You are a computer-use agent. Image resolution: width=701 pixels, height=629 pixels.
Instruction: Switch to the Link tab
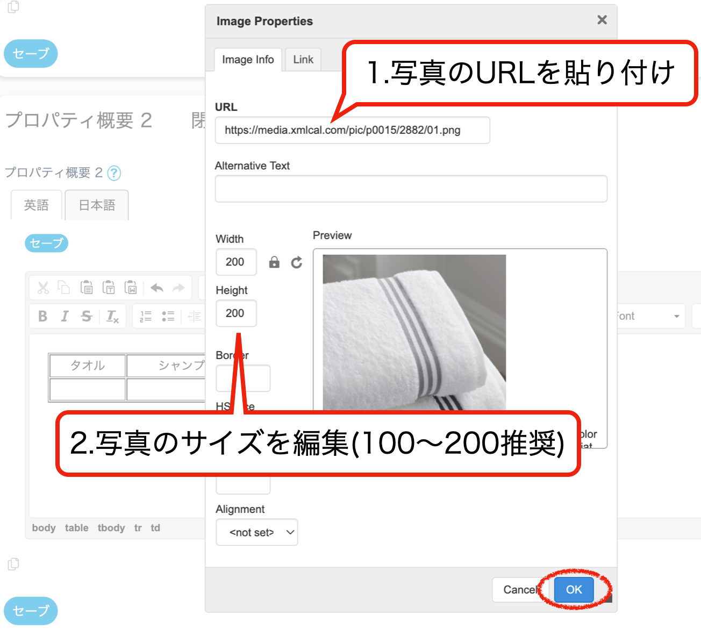point(303,60)
